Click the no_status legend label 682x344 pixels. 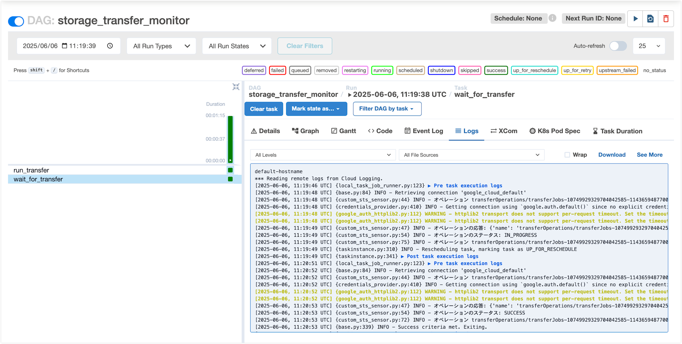[x=654, y=70]
